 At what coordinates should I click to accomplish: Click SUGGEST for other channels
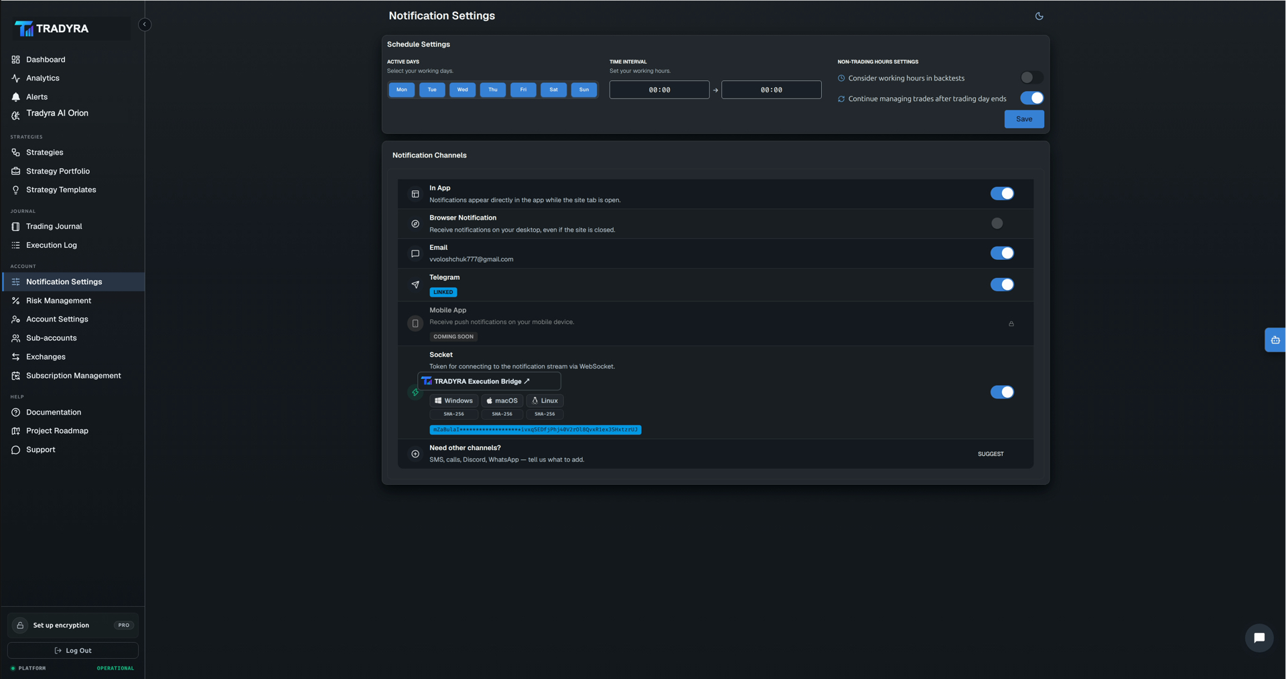pos(991,454)
